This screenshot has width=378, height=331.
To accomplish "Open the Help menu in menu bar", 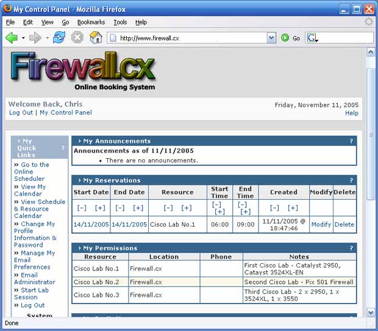I will click(141, 22).
